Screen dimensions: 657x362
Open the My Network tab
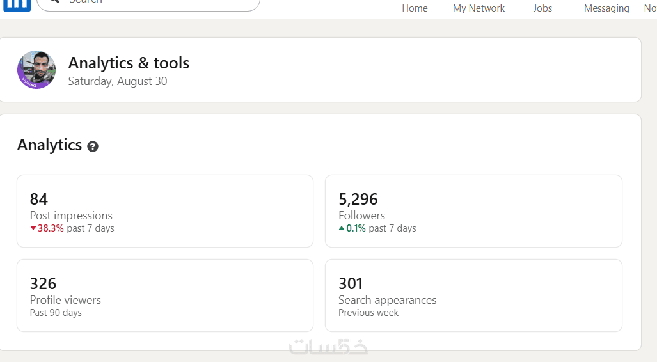[479, 8]
